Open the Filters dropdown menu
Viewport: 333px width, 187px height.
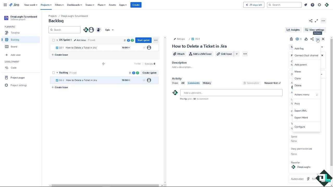(x=59, y=5)
